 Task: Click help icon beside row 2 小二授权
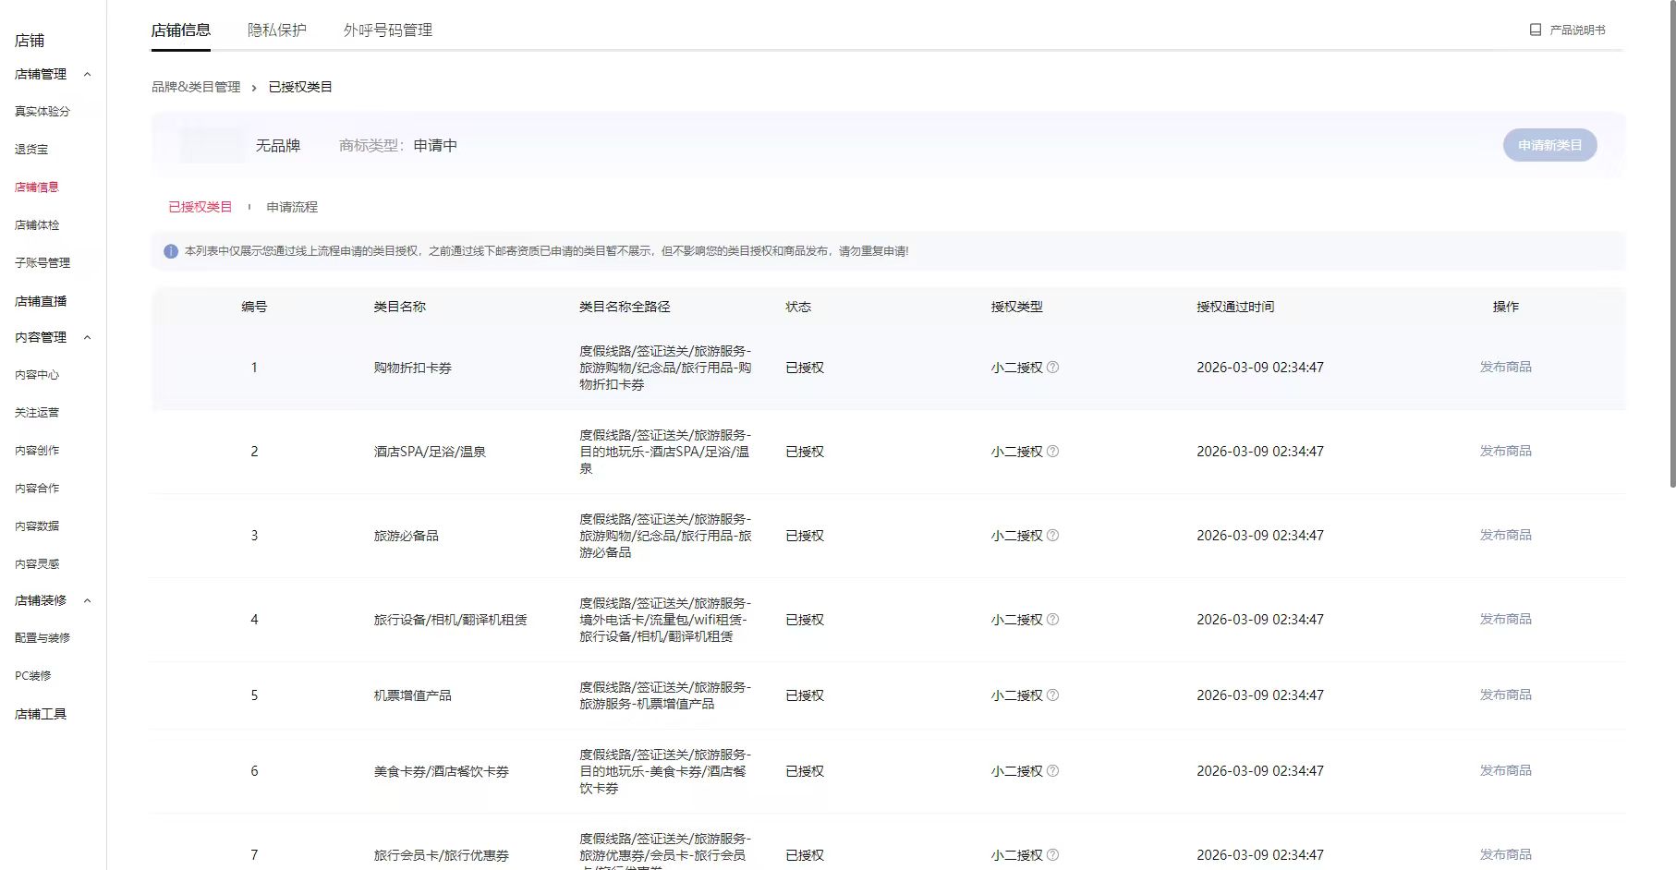[1052, 452]
